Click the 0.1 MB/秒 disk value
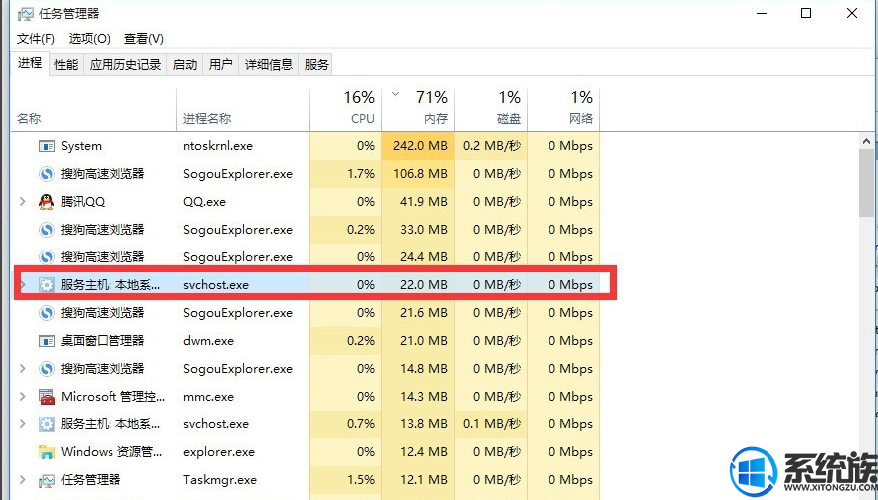The image size is (878, 500). (x=492, y=423)
